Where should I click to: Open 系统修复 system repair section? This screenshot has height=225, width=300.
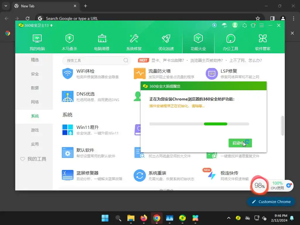[x=134, y=42]
